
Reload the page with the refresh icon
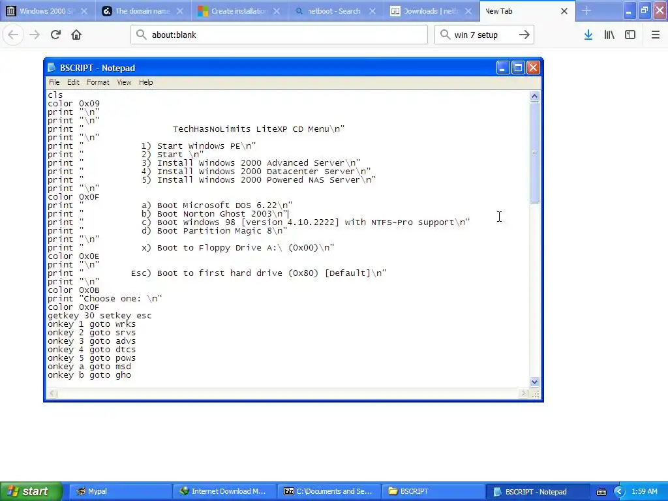click(55, 35)
